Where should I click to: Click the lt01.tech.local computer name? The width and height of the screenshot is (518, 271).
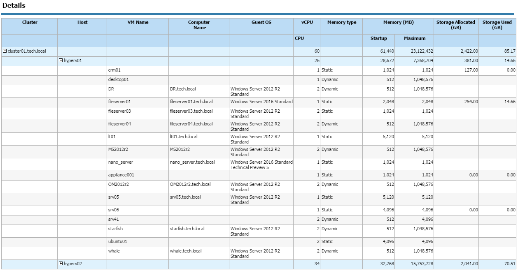(184, 137)
